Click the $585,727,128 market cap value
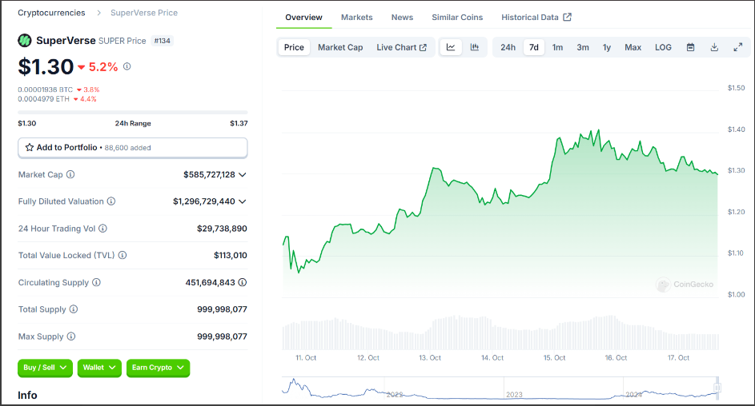The width and height of the screenshot is (755, 406). pos(209,174)
